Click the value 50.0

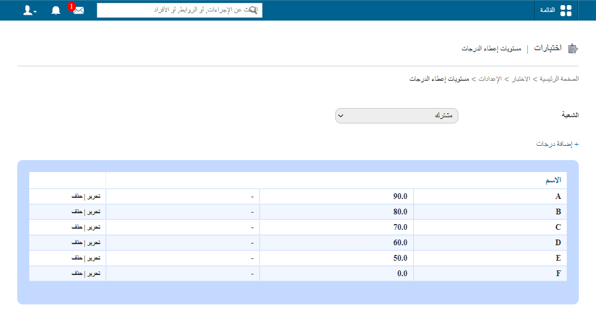click(x=400, y=258)
